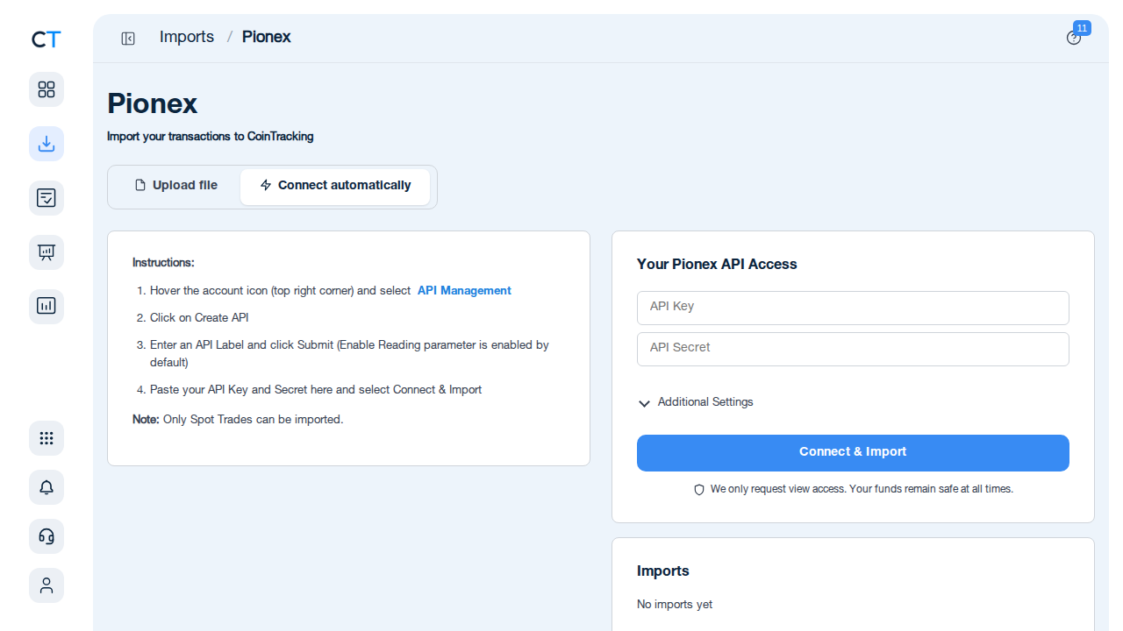
Task: Open the dashboard grid icon in sidebar
Action: [x=46, y=89]
